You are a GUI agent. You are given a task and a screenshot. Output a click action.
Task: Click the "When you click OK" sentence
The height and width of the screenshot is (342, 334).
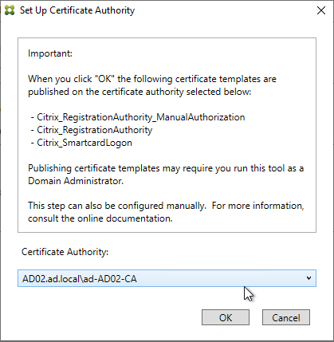(x=152, y=79)
